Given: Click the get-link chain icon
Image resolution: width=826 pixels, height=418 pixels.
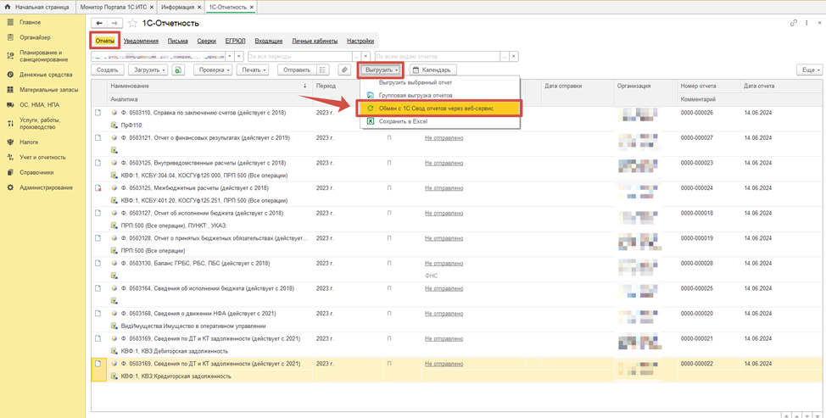Looking at the screenshot, I should (x=794, y=23).
